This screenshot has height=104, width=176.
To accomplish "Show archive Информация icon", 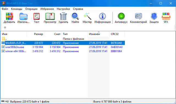I will point(103,16).
